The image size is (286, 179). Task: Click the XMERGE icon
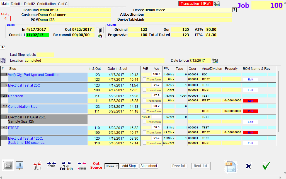point(82,166)
